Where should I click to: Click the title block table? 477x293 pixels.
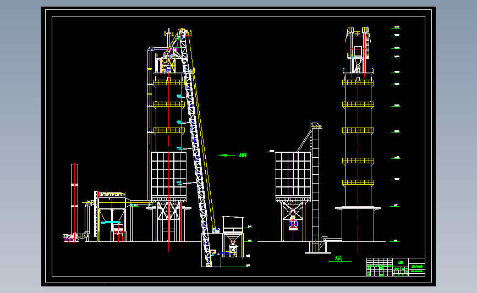(396, 267)
